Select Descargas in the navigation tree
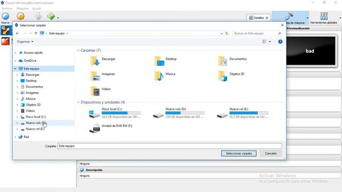 pyautogui.click(x=33, y=75)
